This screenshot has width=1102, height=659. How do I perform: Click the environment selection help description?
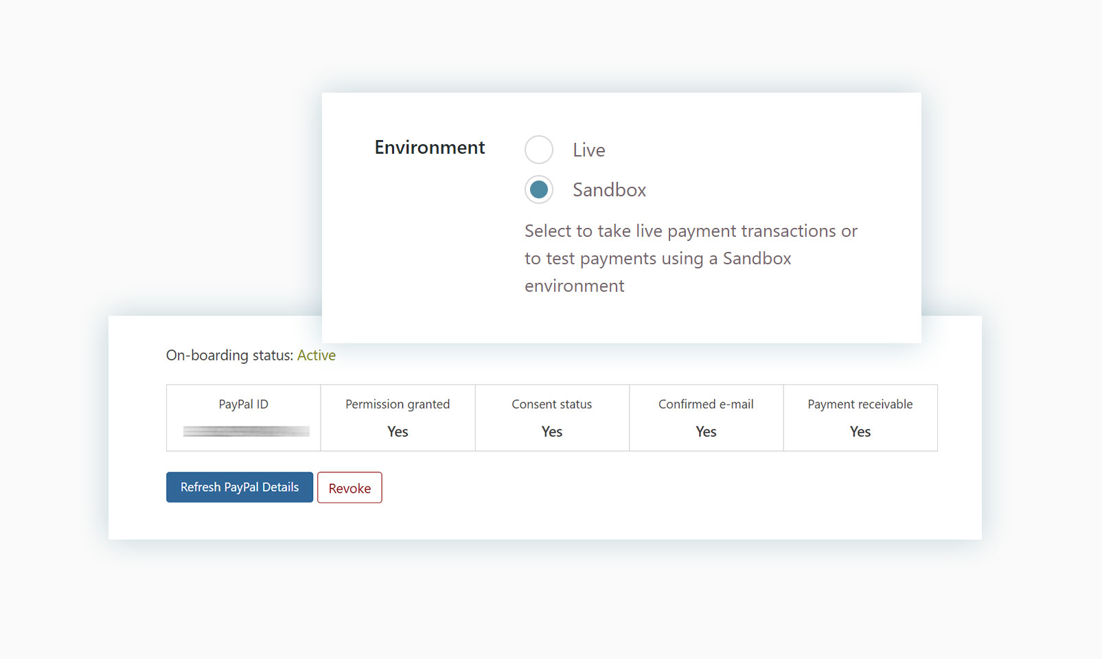coord(691,259)
